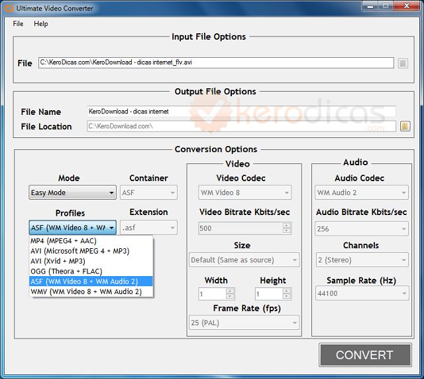The height and width of the screenshot is (379, 424).
Task: Open the Mode dropdown showing Easy Mode
Action: click(x=72, y=192)
